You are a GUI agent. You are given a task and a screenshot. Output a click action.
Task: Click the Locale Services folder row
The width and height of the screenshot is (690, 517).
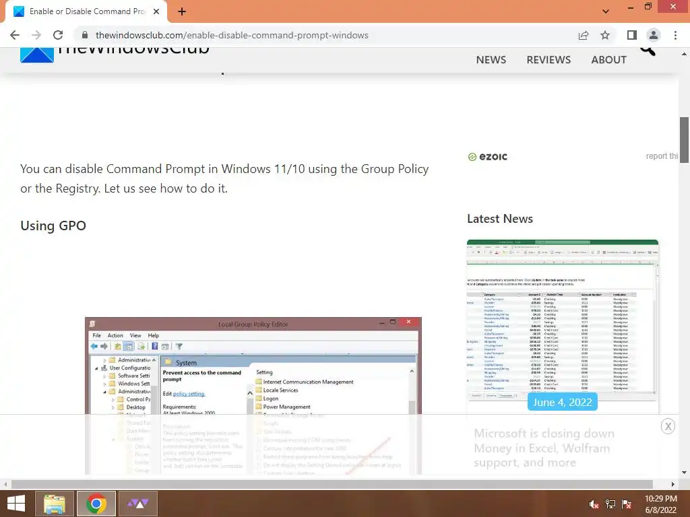click(x=277, y=390)
